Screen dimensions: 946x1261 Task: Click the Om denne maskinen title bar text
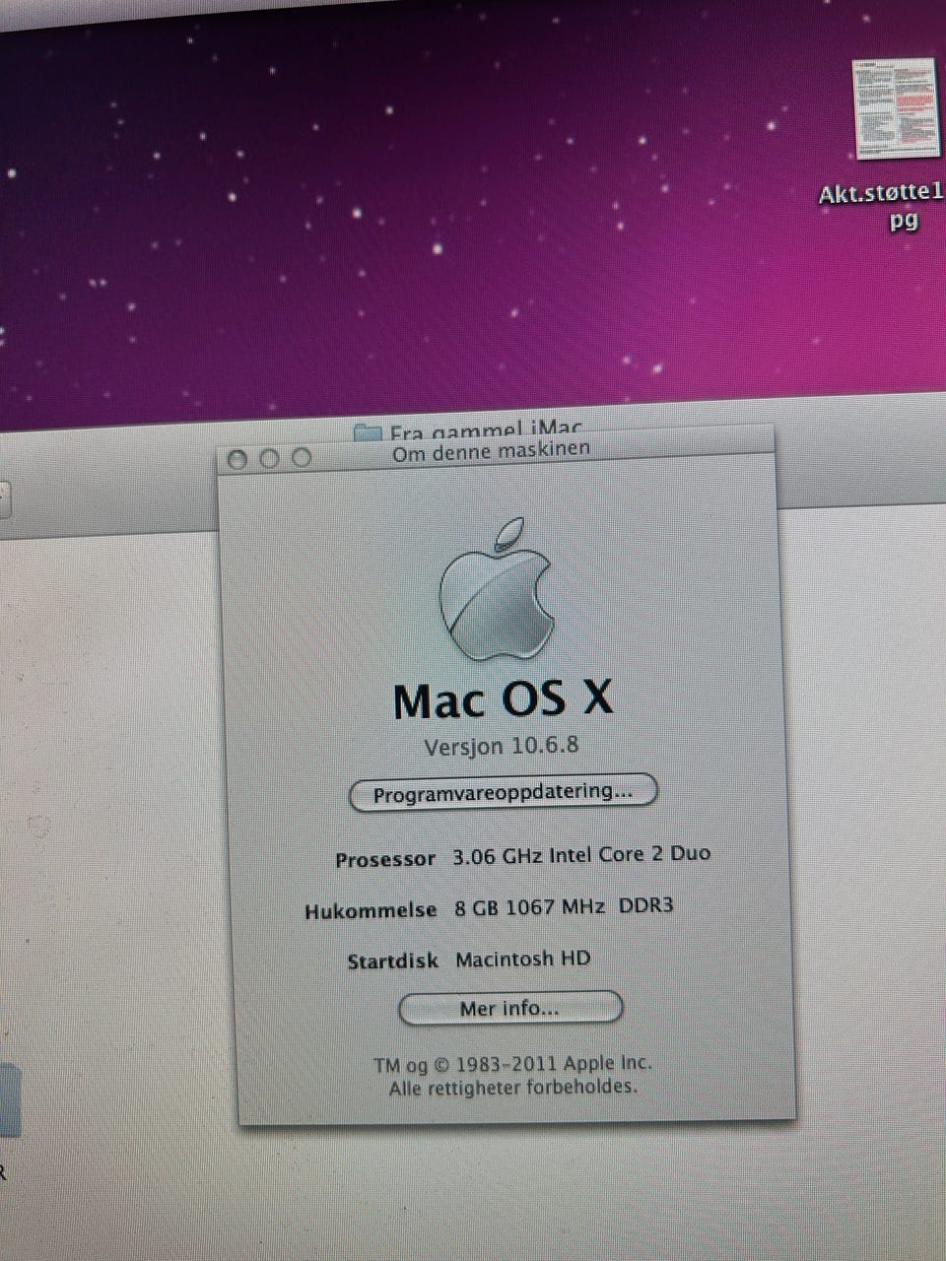pos(491,451)
